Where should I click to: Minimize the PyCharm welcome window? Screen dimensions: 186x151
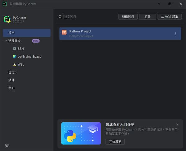(159, 4)
